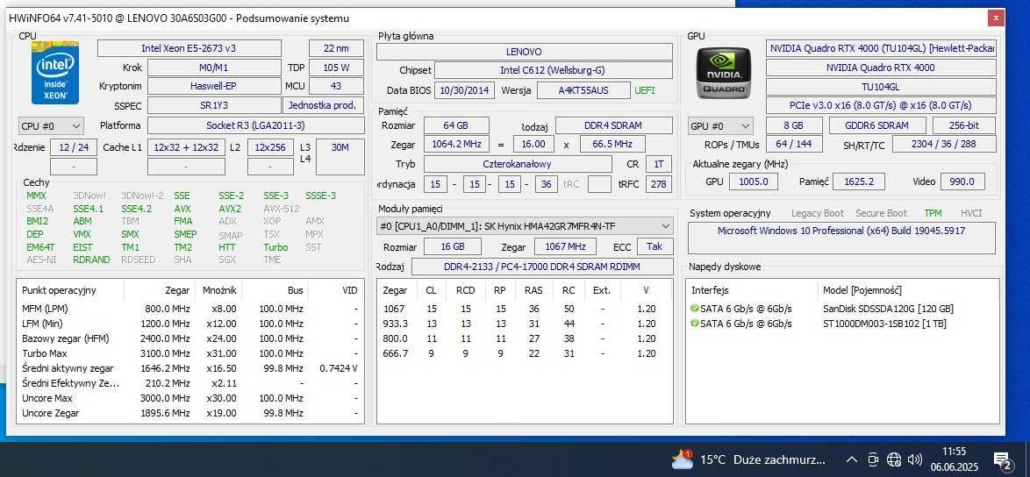Click the Intel Xeon CPU logo

pyautogui.click(x=55, y=73)
